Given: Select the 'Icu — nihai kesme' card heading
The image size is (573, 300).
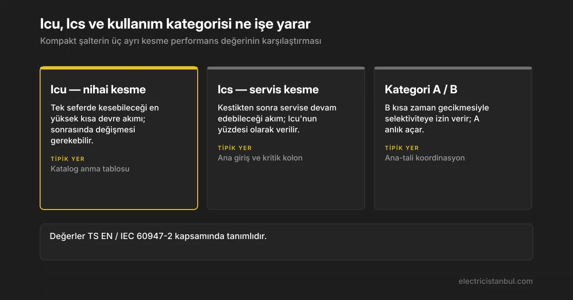Looking at the screenshot, I should 98,90.
